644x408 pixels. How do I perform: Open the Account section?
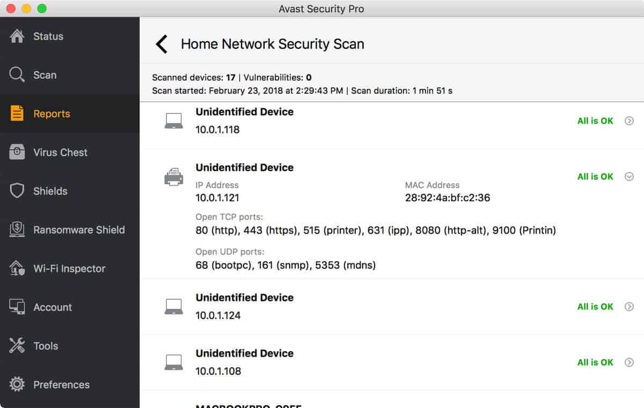click(x=52, y=307)
